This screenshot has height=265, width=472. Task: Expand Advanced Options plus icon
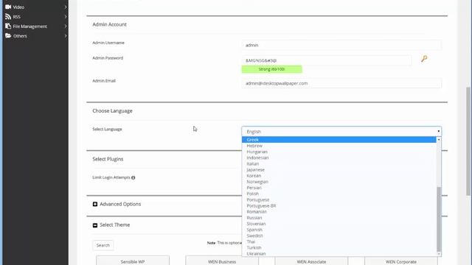(95, 204)
